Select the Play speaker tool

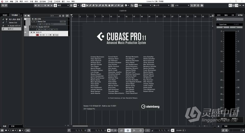[119, 5]
